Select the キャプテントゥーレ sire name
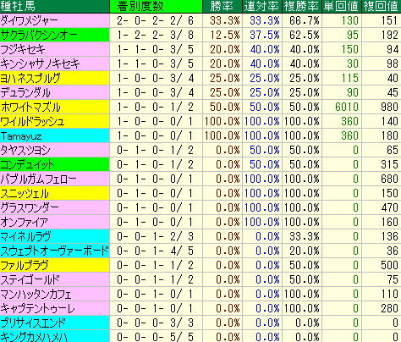The image size is (401, 342). click(37, 308)
